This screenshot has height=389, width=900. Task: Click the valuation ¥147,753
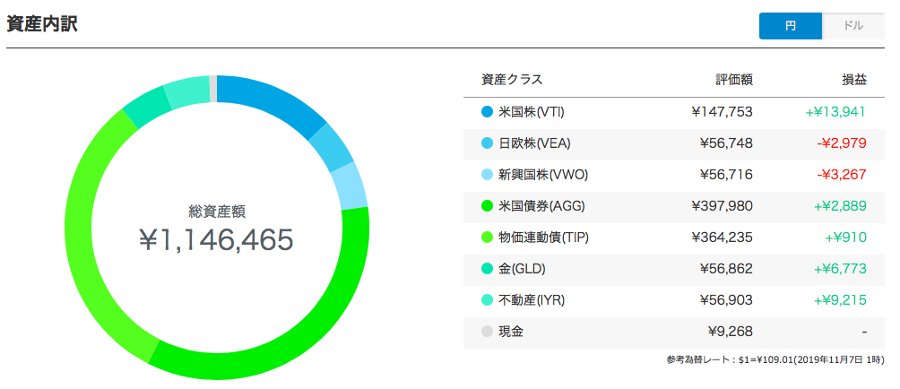723,112
